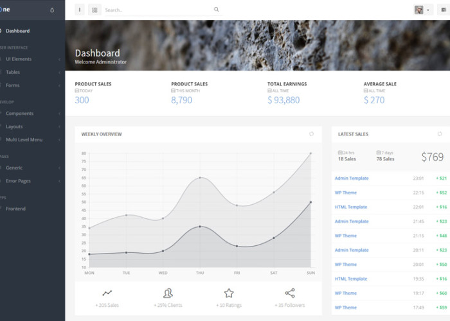Viewport: 450px width, 321px height.
Task: Click calendar icon next to THIS MONTH
Action: coord(173,91)
